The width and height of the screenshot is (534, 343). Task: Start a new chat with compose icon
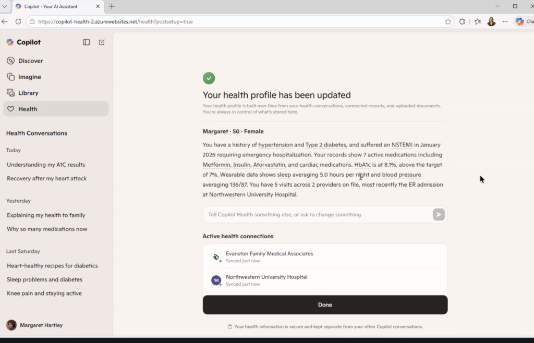102,42
